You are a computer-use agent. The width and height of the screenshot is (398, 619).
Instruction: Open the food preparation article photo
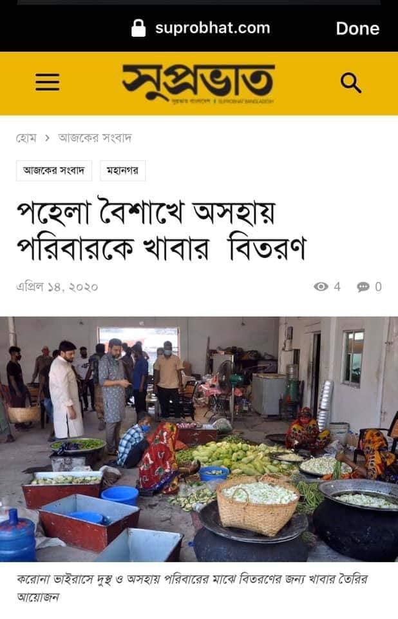click(199, 439)
